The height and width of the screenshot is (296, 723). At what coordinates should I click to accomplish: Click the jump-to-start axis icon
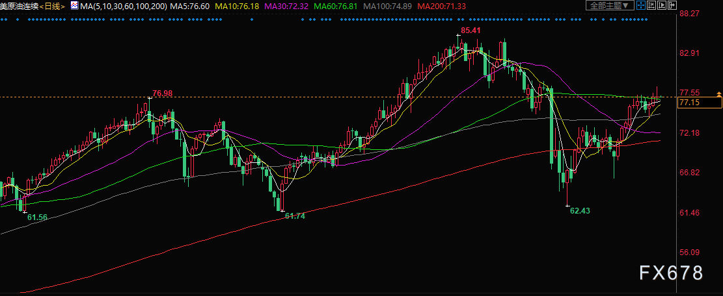coord(651,5)
